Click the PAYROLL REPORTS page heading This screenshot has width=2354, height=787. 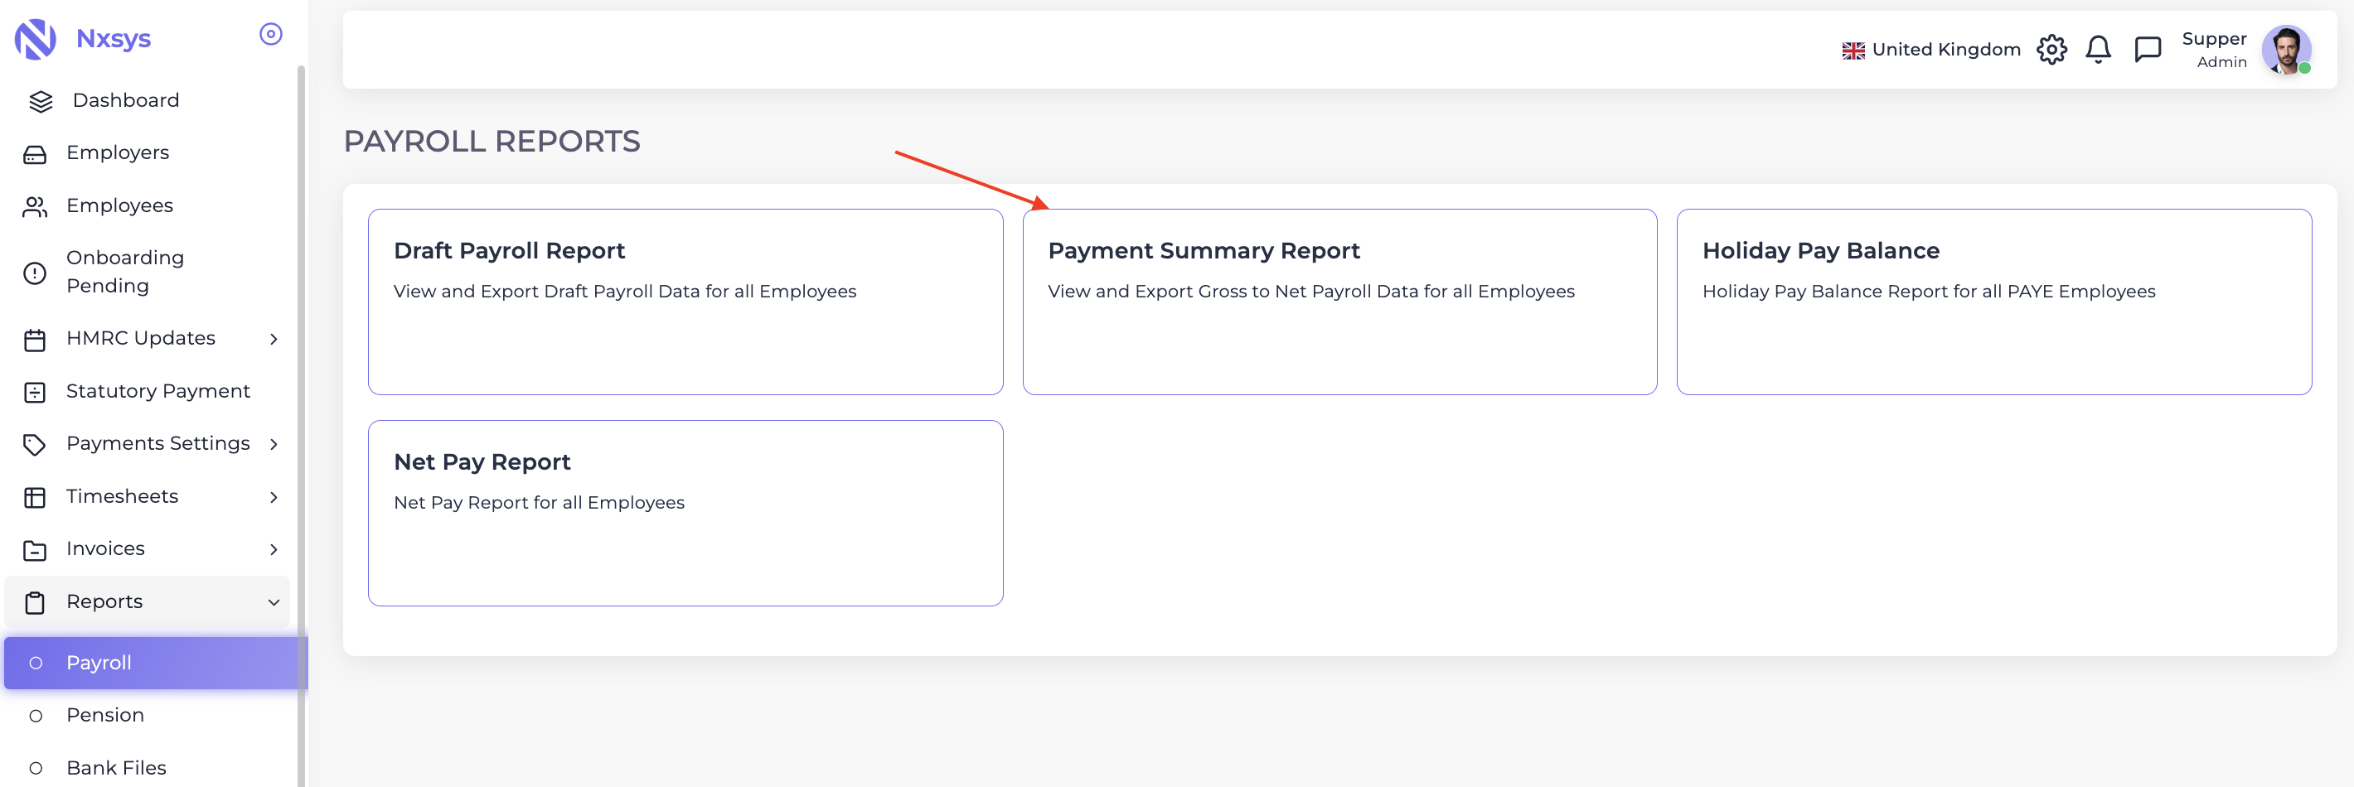[492, 142]
